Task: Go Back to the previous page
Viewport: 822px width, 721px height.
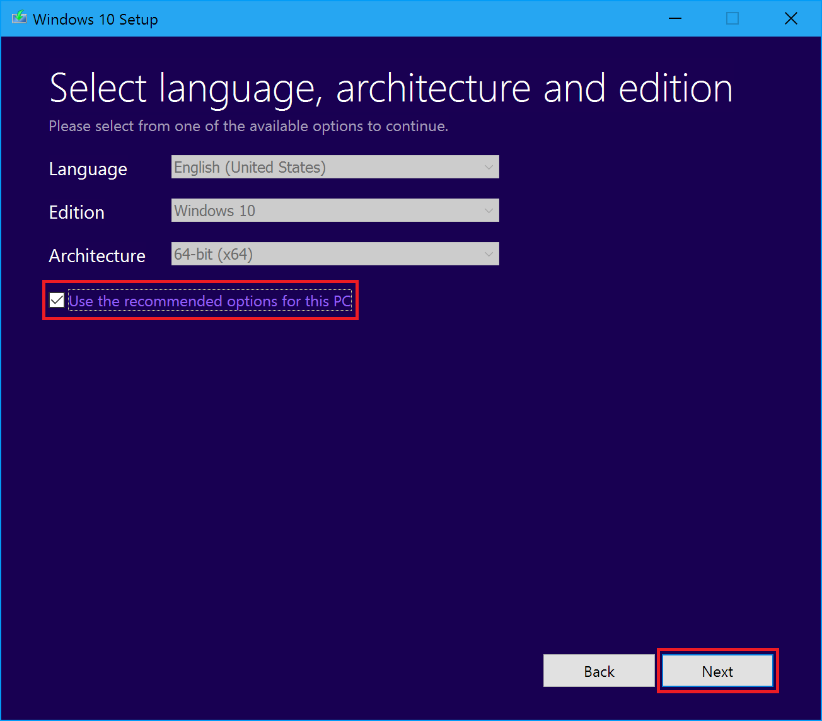Action: click(599, 671)
